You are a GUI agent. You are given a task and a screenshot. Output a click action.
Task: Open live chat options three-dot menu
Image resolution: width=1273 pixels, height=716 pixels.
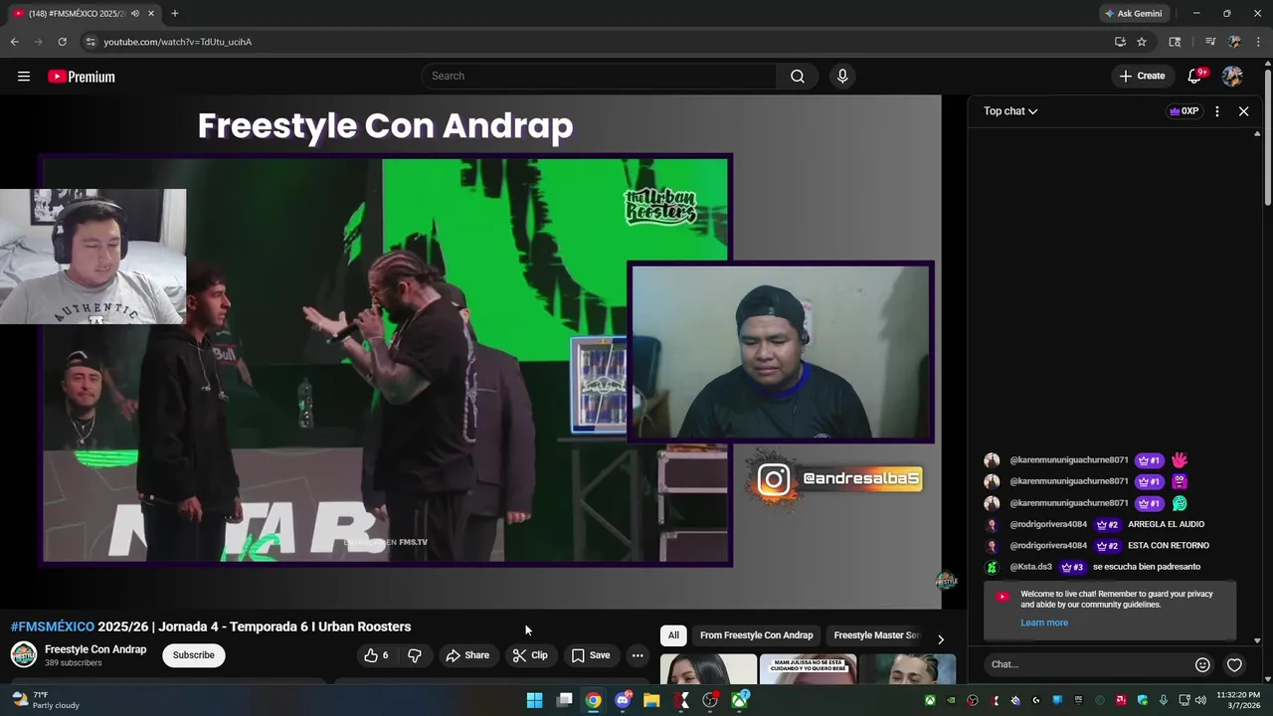[x=1216, y=111]
